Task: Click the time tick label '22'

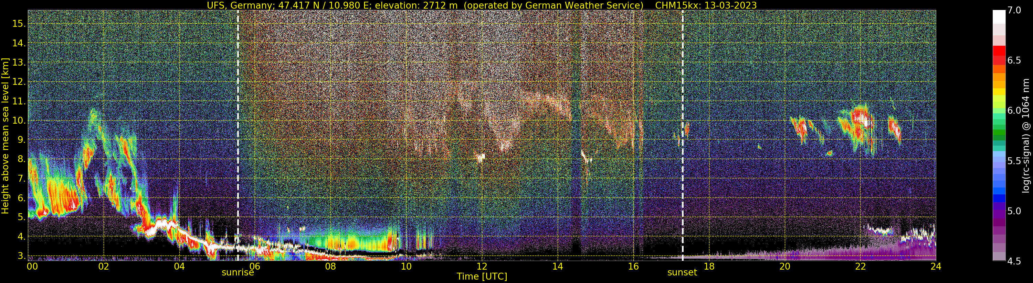Action: pos(860,267)
